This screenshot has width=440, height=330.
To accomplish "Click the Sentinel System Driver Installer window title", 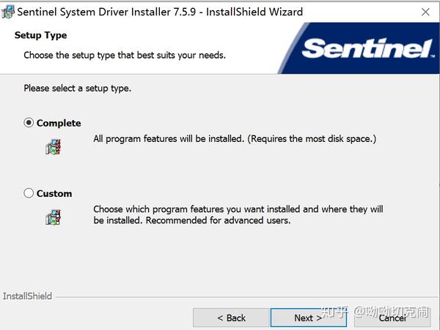I will tap(160, 12).
